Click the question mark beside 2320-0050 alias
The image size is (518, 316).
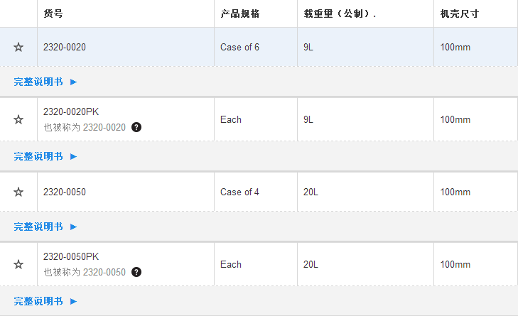coord(136,272)
